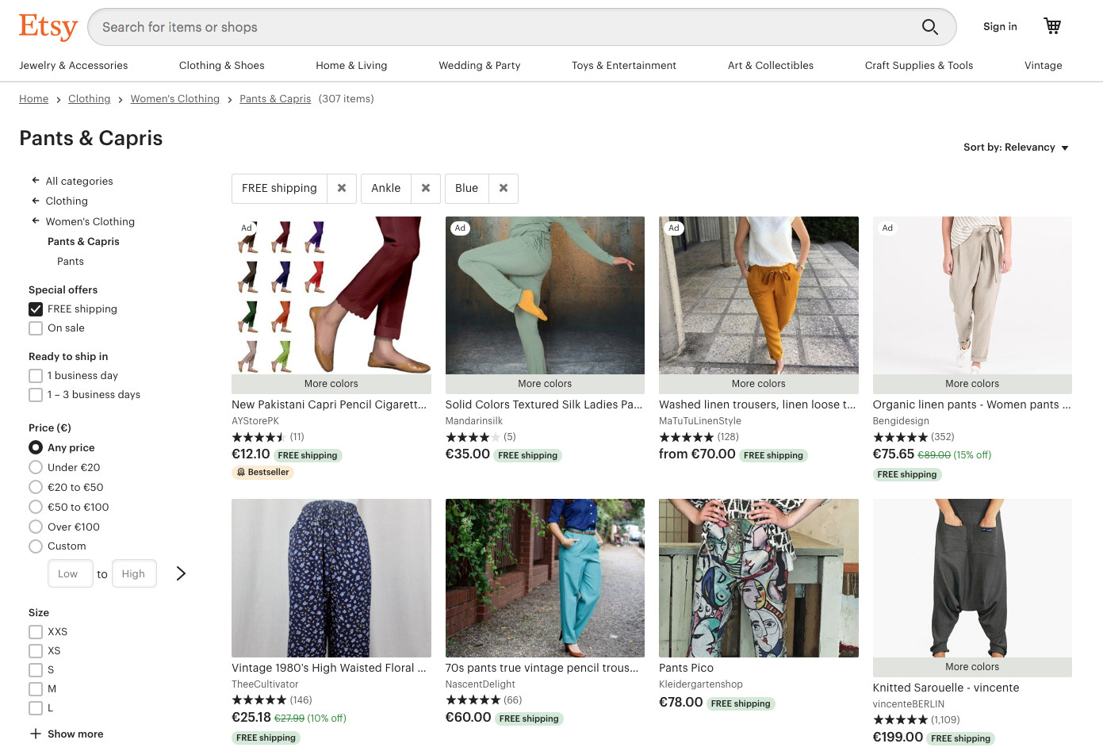Open the Clothing & Shoes menu

(x=221, y=66)
